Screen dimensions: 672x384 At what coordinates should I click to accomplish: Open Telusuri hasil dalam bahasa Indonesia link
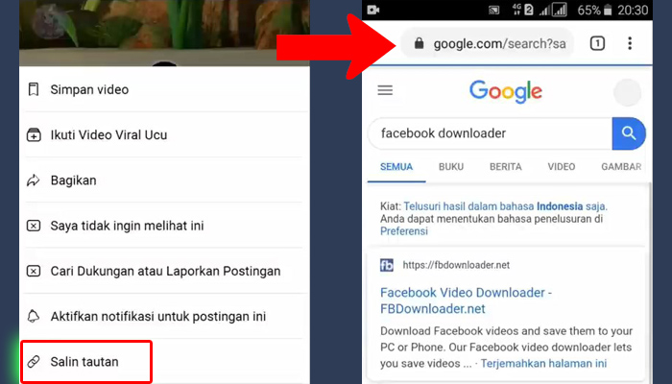(505, 206)
